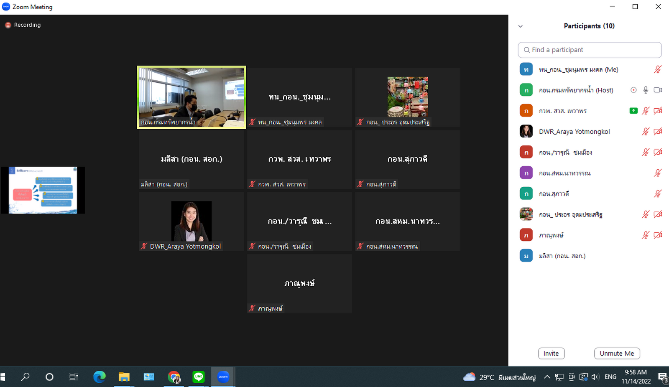Open LINE from the taskbar
Viewport: 669px width, 387px height.
[x=199, y=377]
